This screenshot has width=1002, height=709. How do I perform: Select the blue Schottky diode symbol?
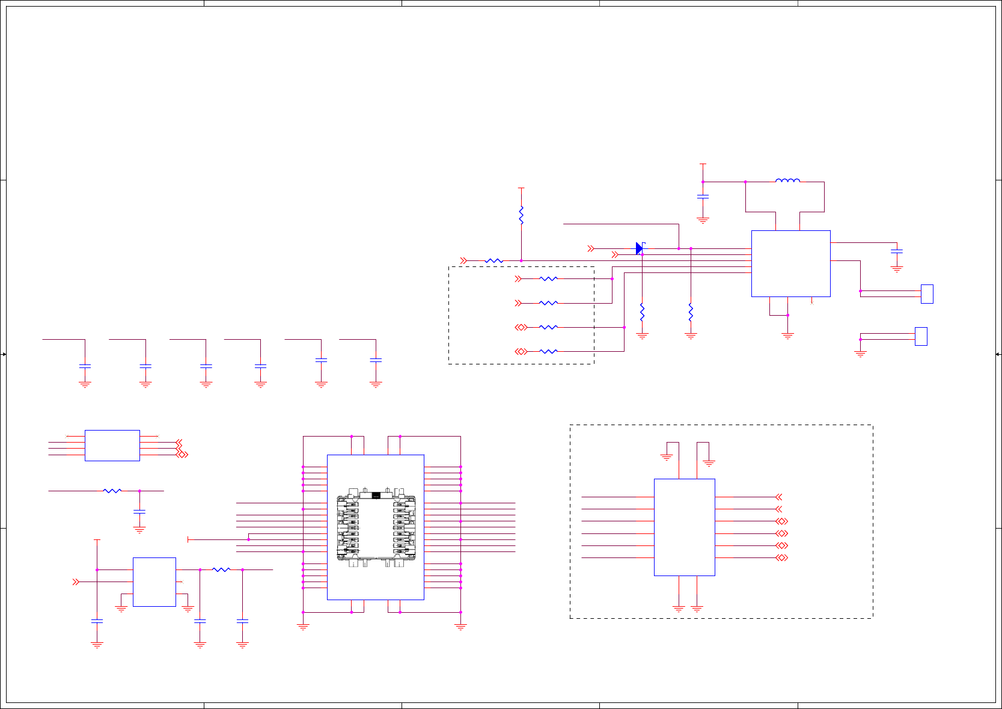(640, 248)
